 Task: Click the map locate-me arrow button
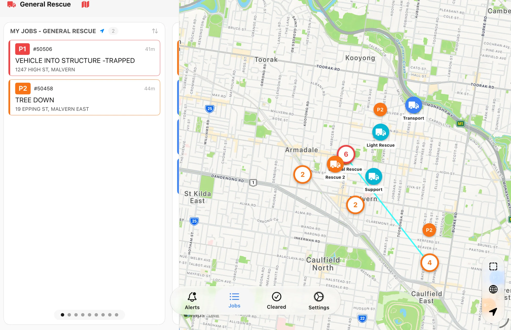coord(493,312)
